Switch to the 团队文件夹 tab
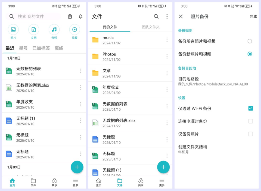 pyautogui.click(x=151, y=27)
